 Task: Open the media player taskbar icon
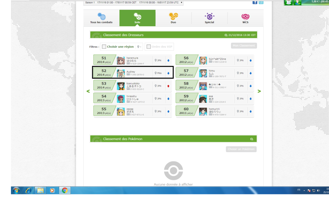point(52,191)
